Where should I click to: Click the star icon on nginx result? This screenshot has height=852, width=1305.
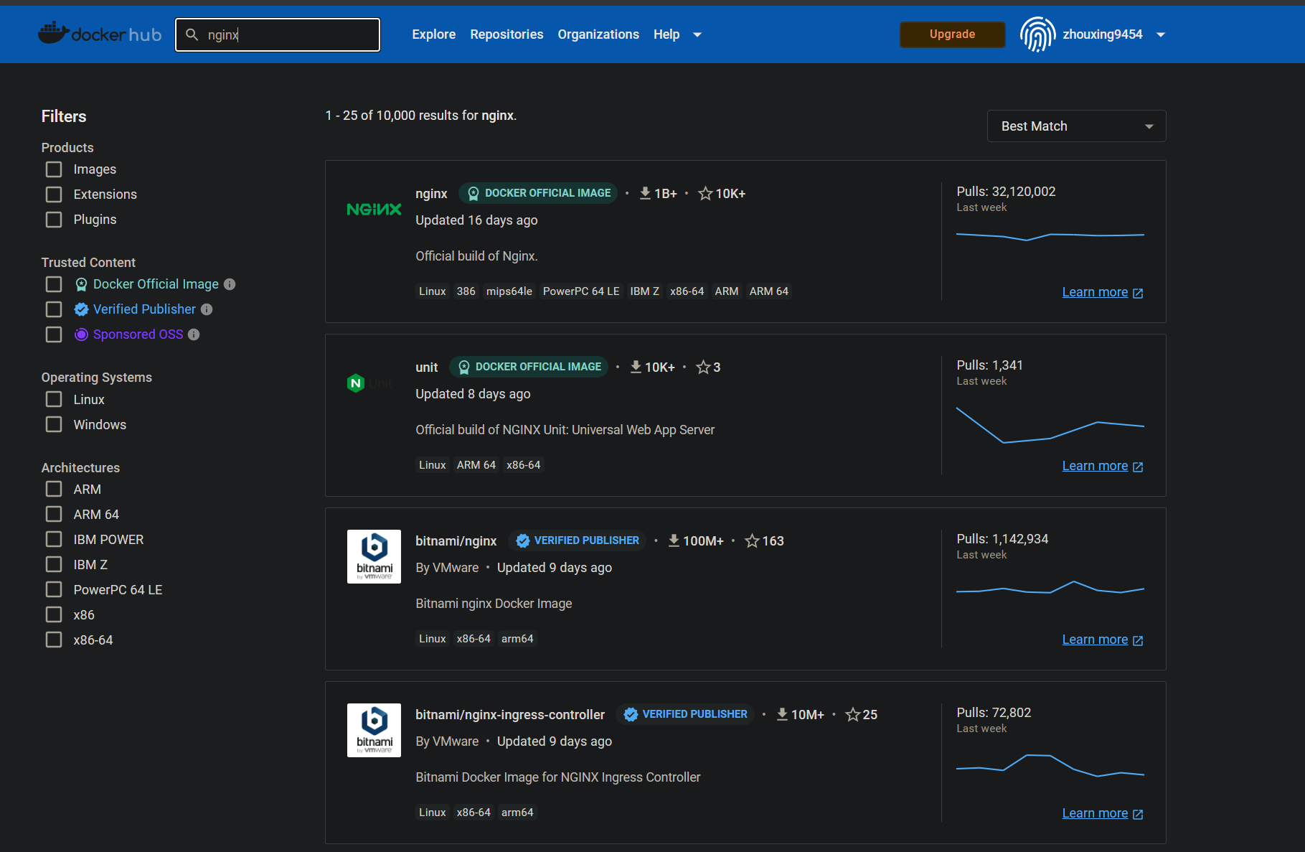(705, 194)
